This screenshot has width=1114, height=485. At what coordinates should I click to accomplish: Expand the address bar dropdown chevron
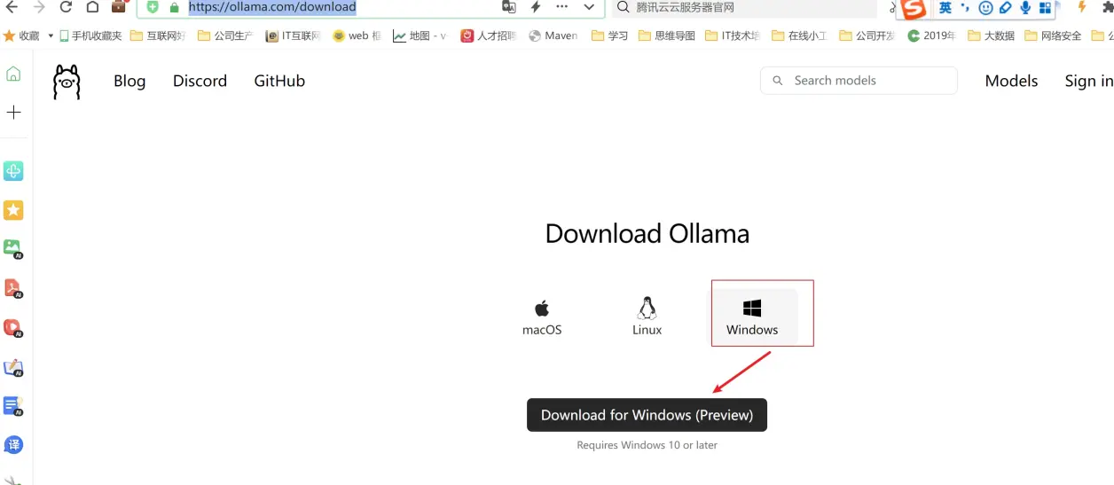point(589,7)
